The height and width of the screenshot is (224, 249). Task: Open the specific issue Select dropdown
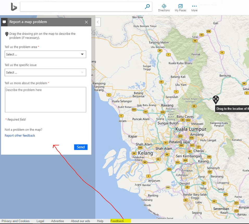point(45,72)
